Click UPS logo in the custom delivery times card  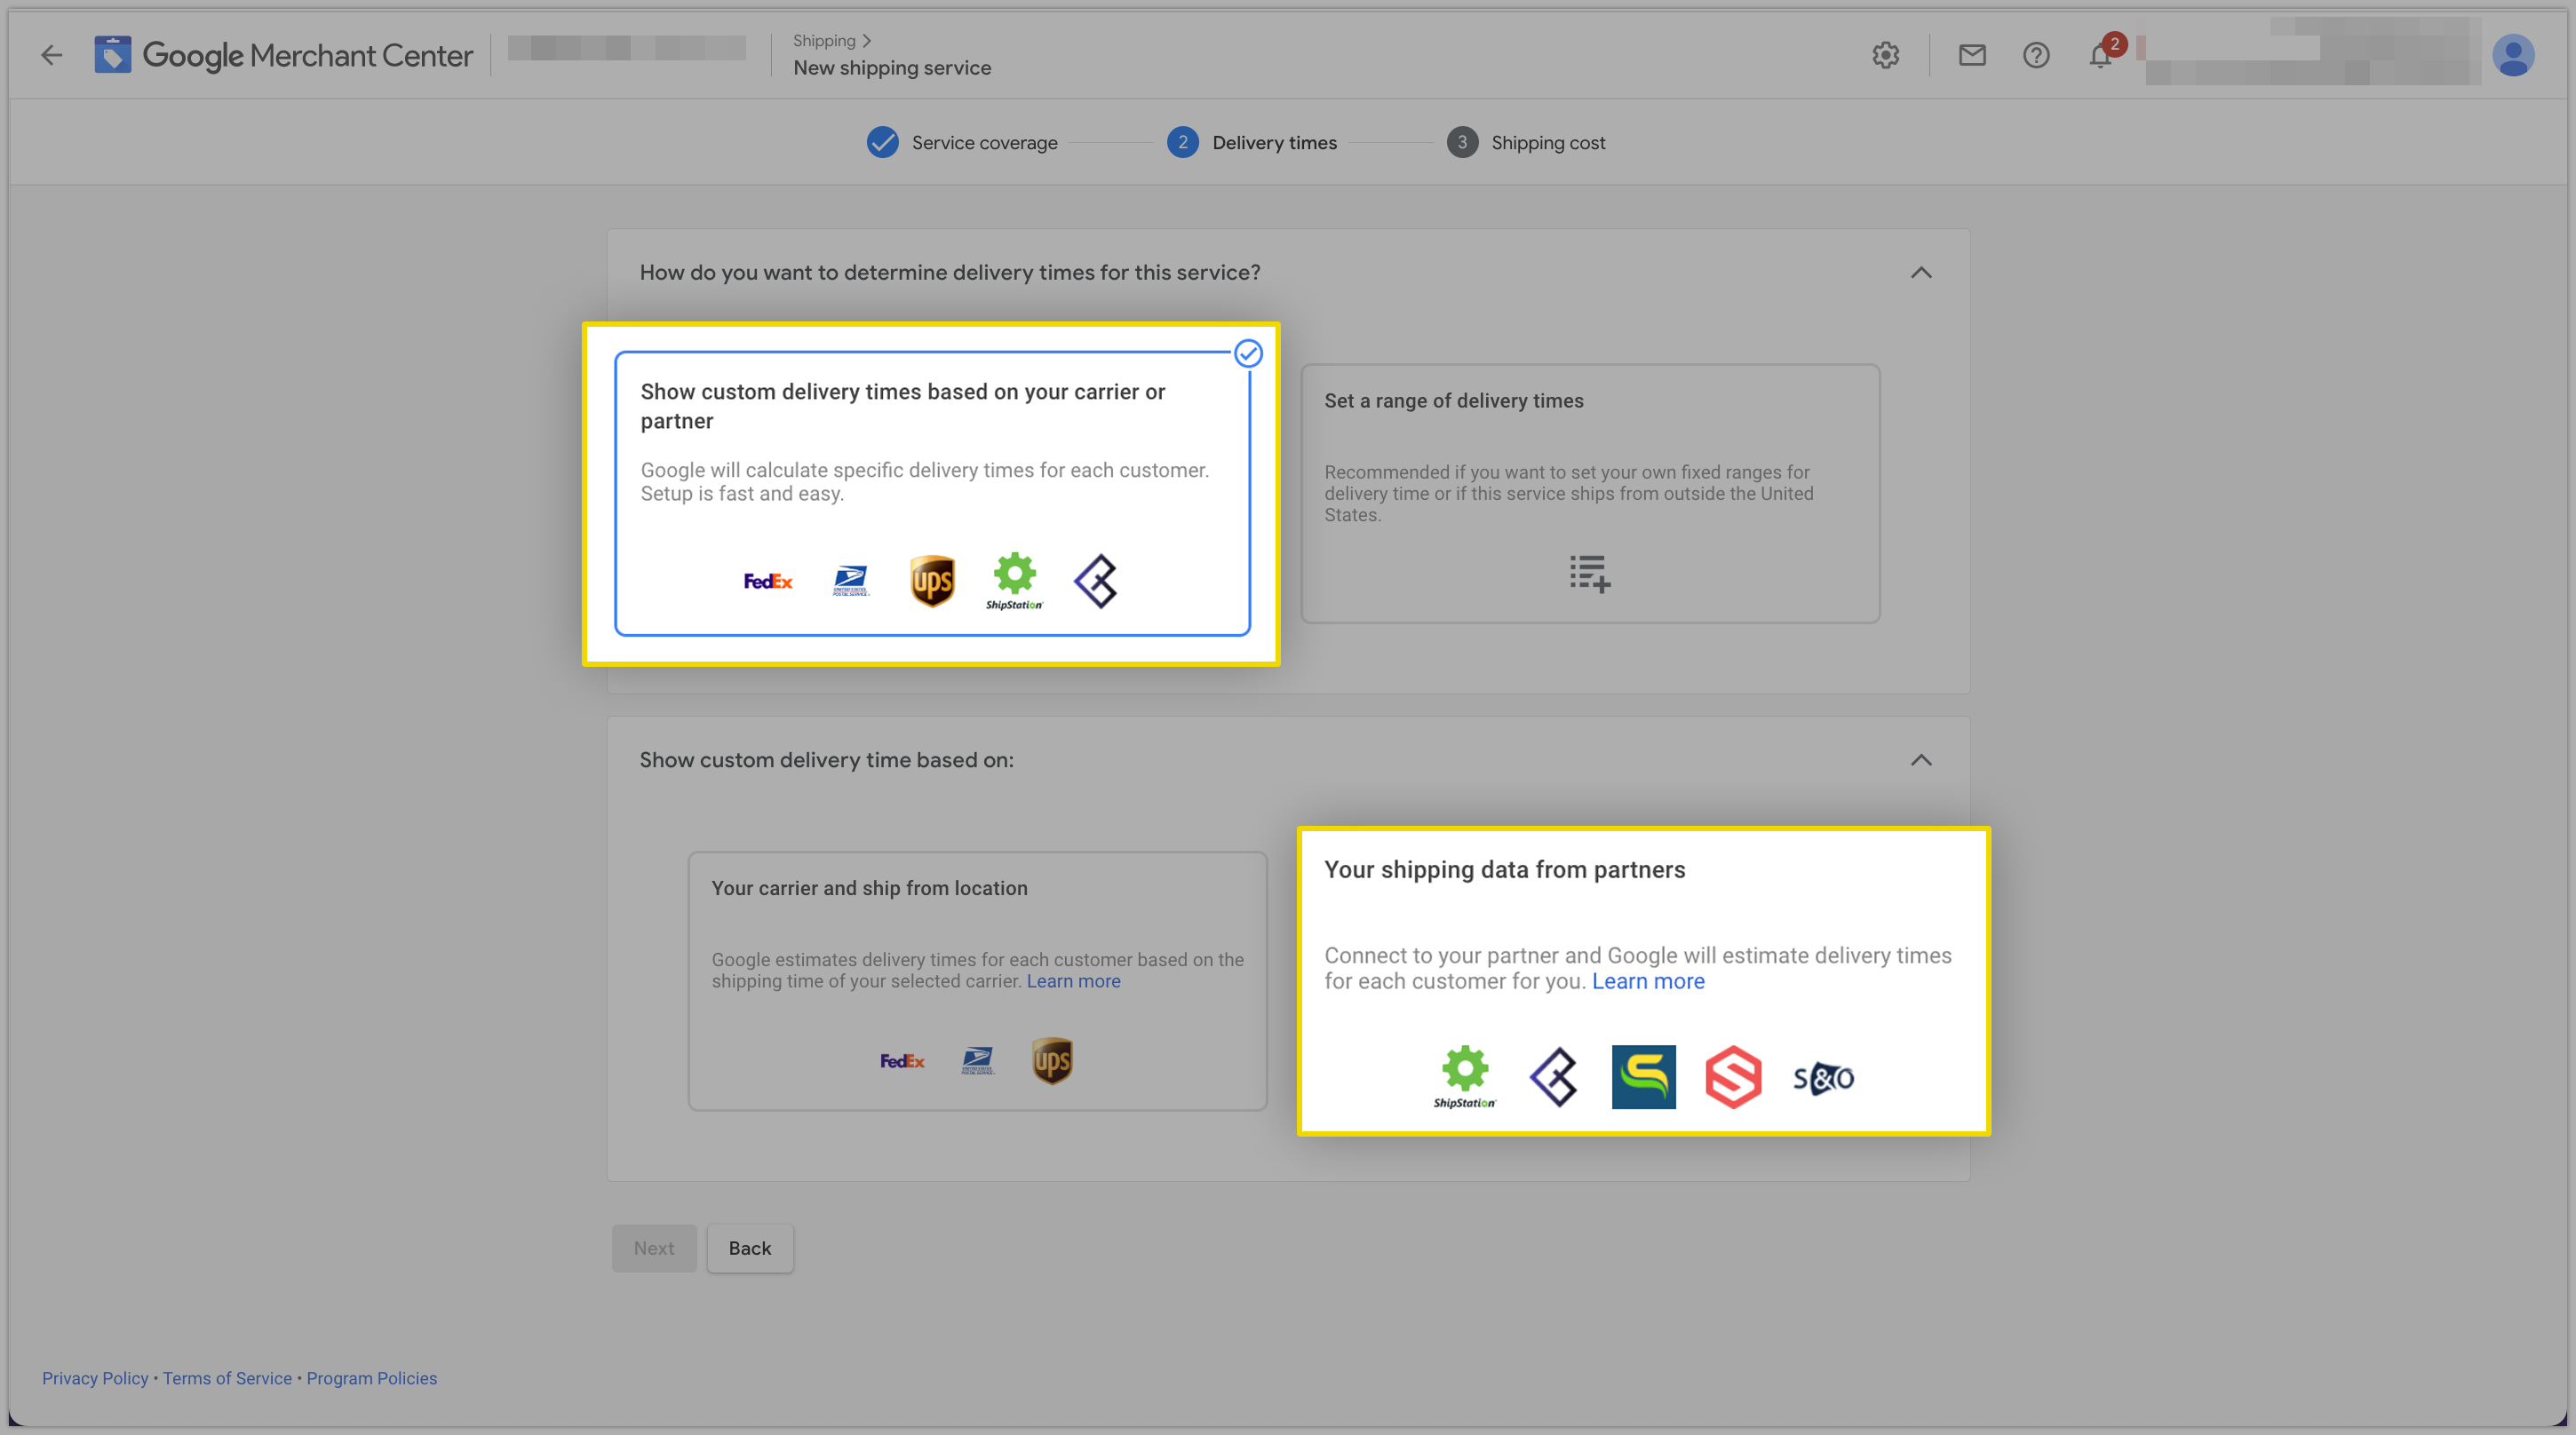(x=932, y=581)
